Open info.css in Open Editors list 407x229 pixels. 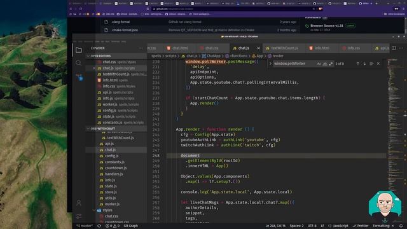coord(116,87)
